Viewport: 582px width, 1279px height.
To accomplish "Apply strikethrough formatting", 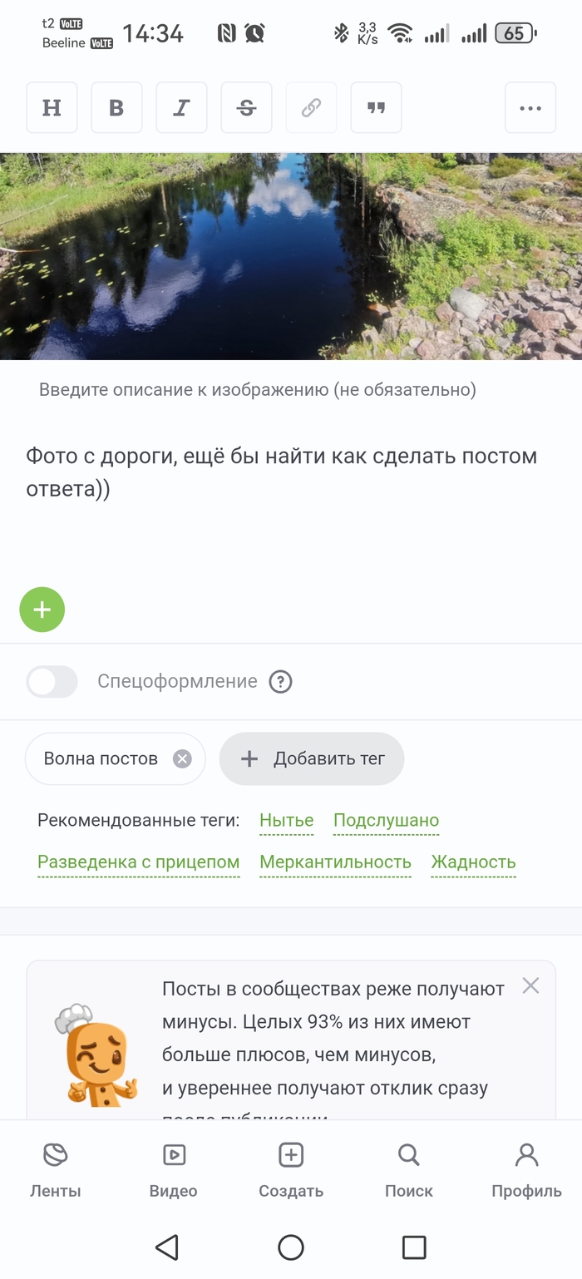I will [x=246, y=108].
